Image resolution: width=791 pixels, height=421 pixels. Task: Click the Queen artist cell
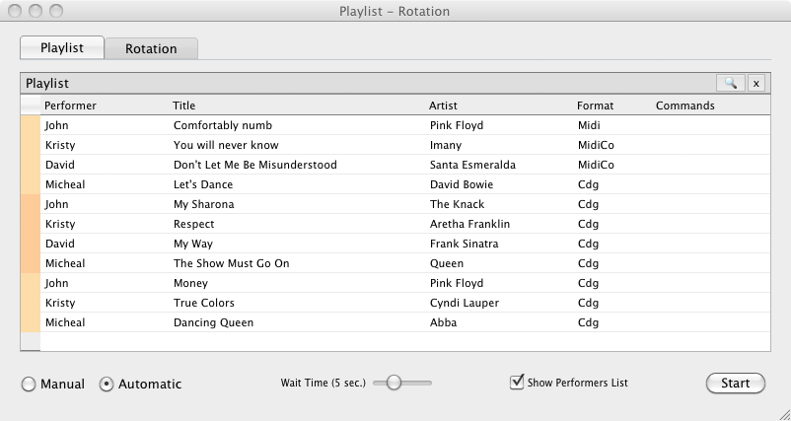coord(447,263)
